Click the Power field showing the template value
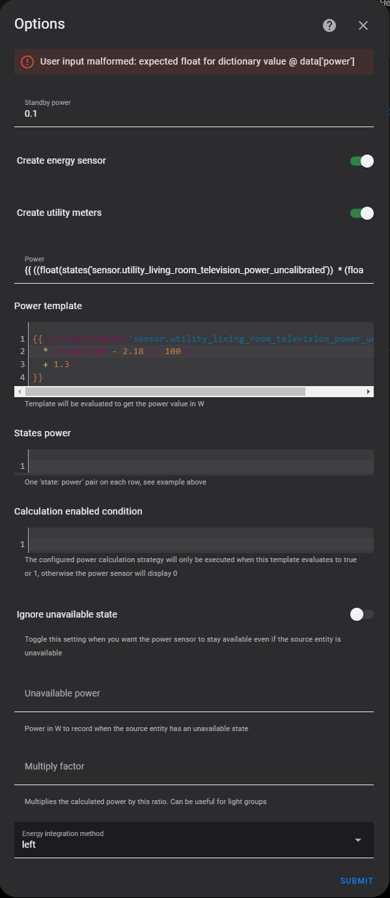The width and height of the screenshot is (390, 898). point(193,267)
